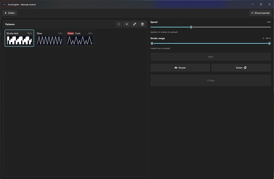This screenshot has width=274, height=179.
Task: Click the Speed slider handle
Action: [191, 27]
